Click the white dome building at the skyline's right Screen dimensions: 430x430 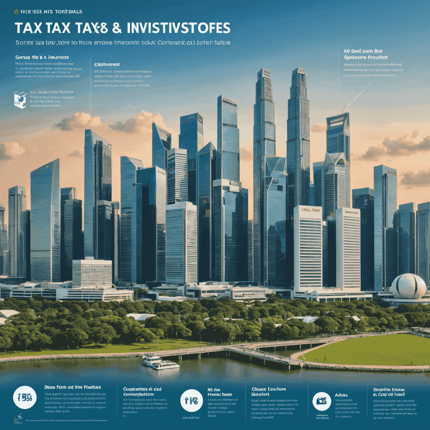pos(408,286)
